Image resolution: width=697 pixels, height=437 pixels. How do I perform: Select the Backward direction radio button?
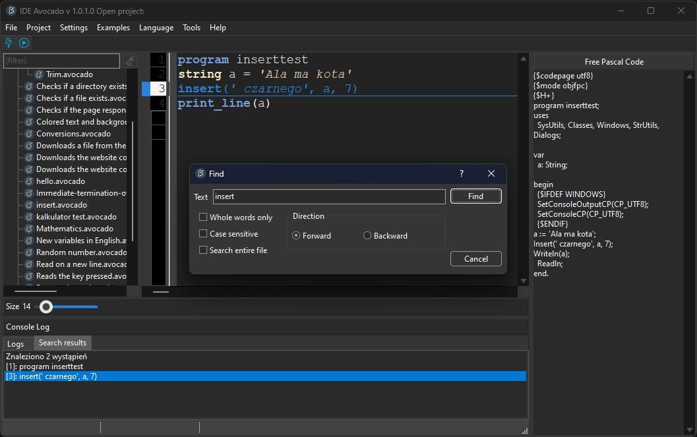click(367, 235)
